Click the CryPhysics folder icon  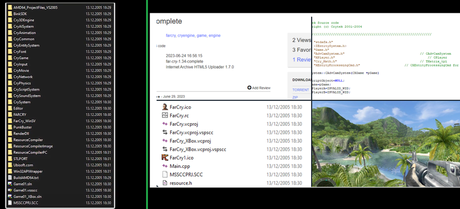coord(10,83)
